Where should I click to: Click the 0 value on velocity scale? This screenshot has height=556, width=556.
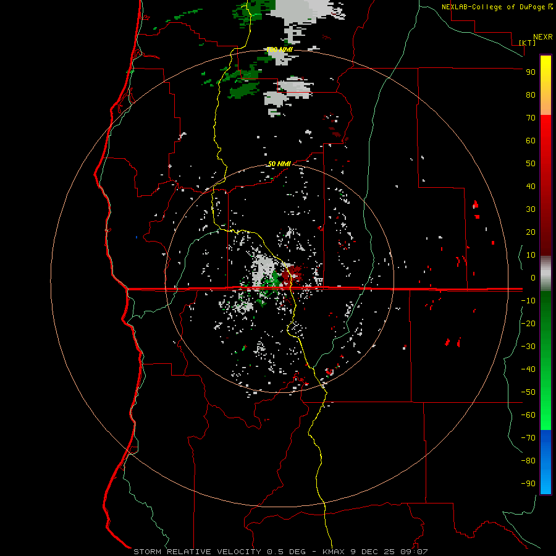pyautogui.click(x=533, y=277)
